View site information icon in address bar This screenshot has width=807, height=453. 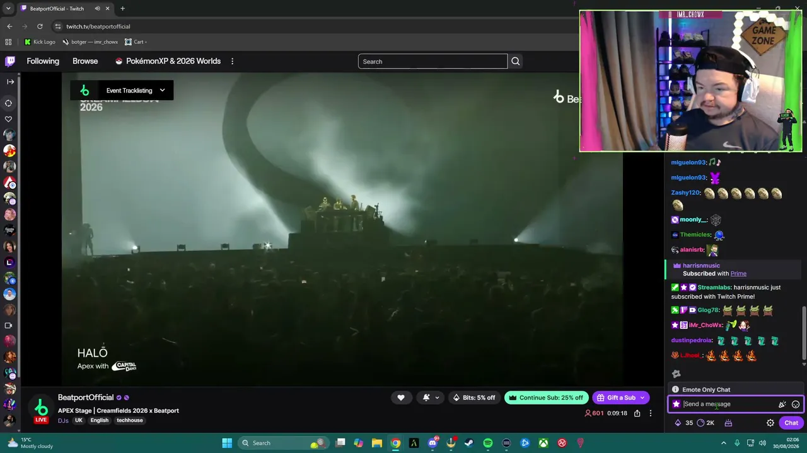(x=58, y=26)
